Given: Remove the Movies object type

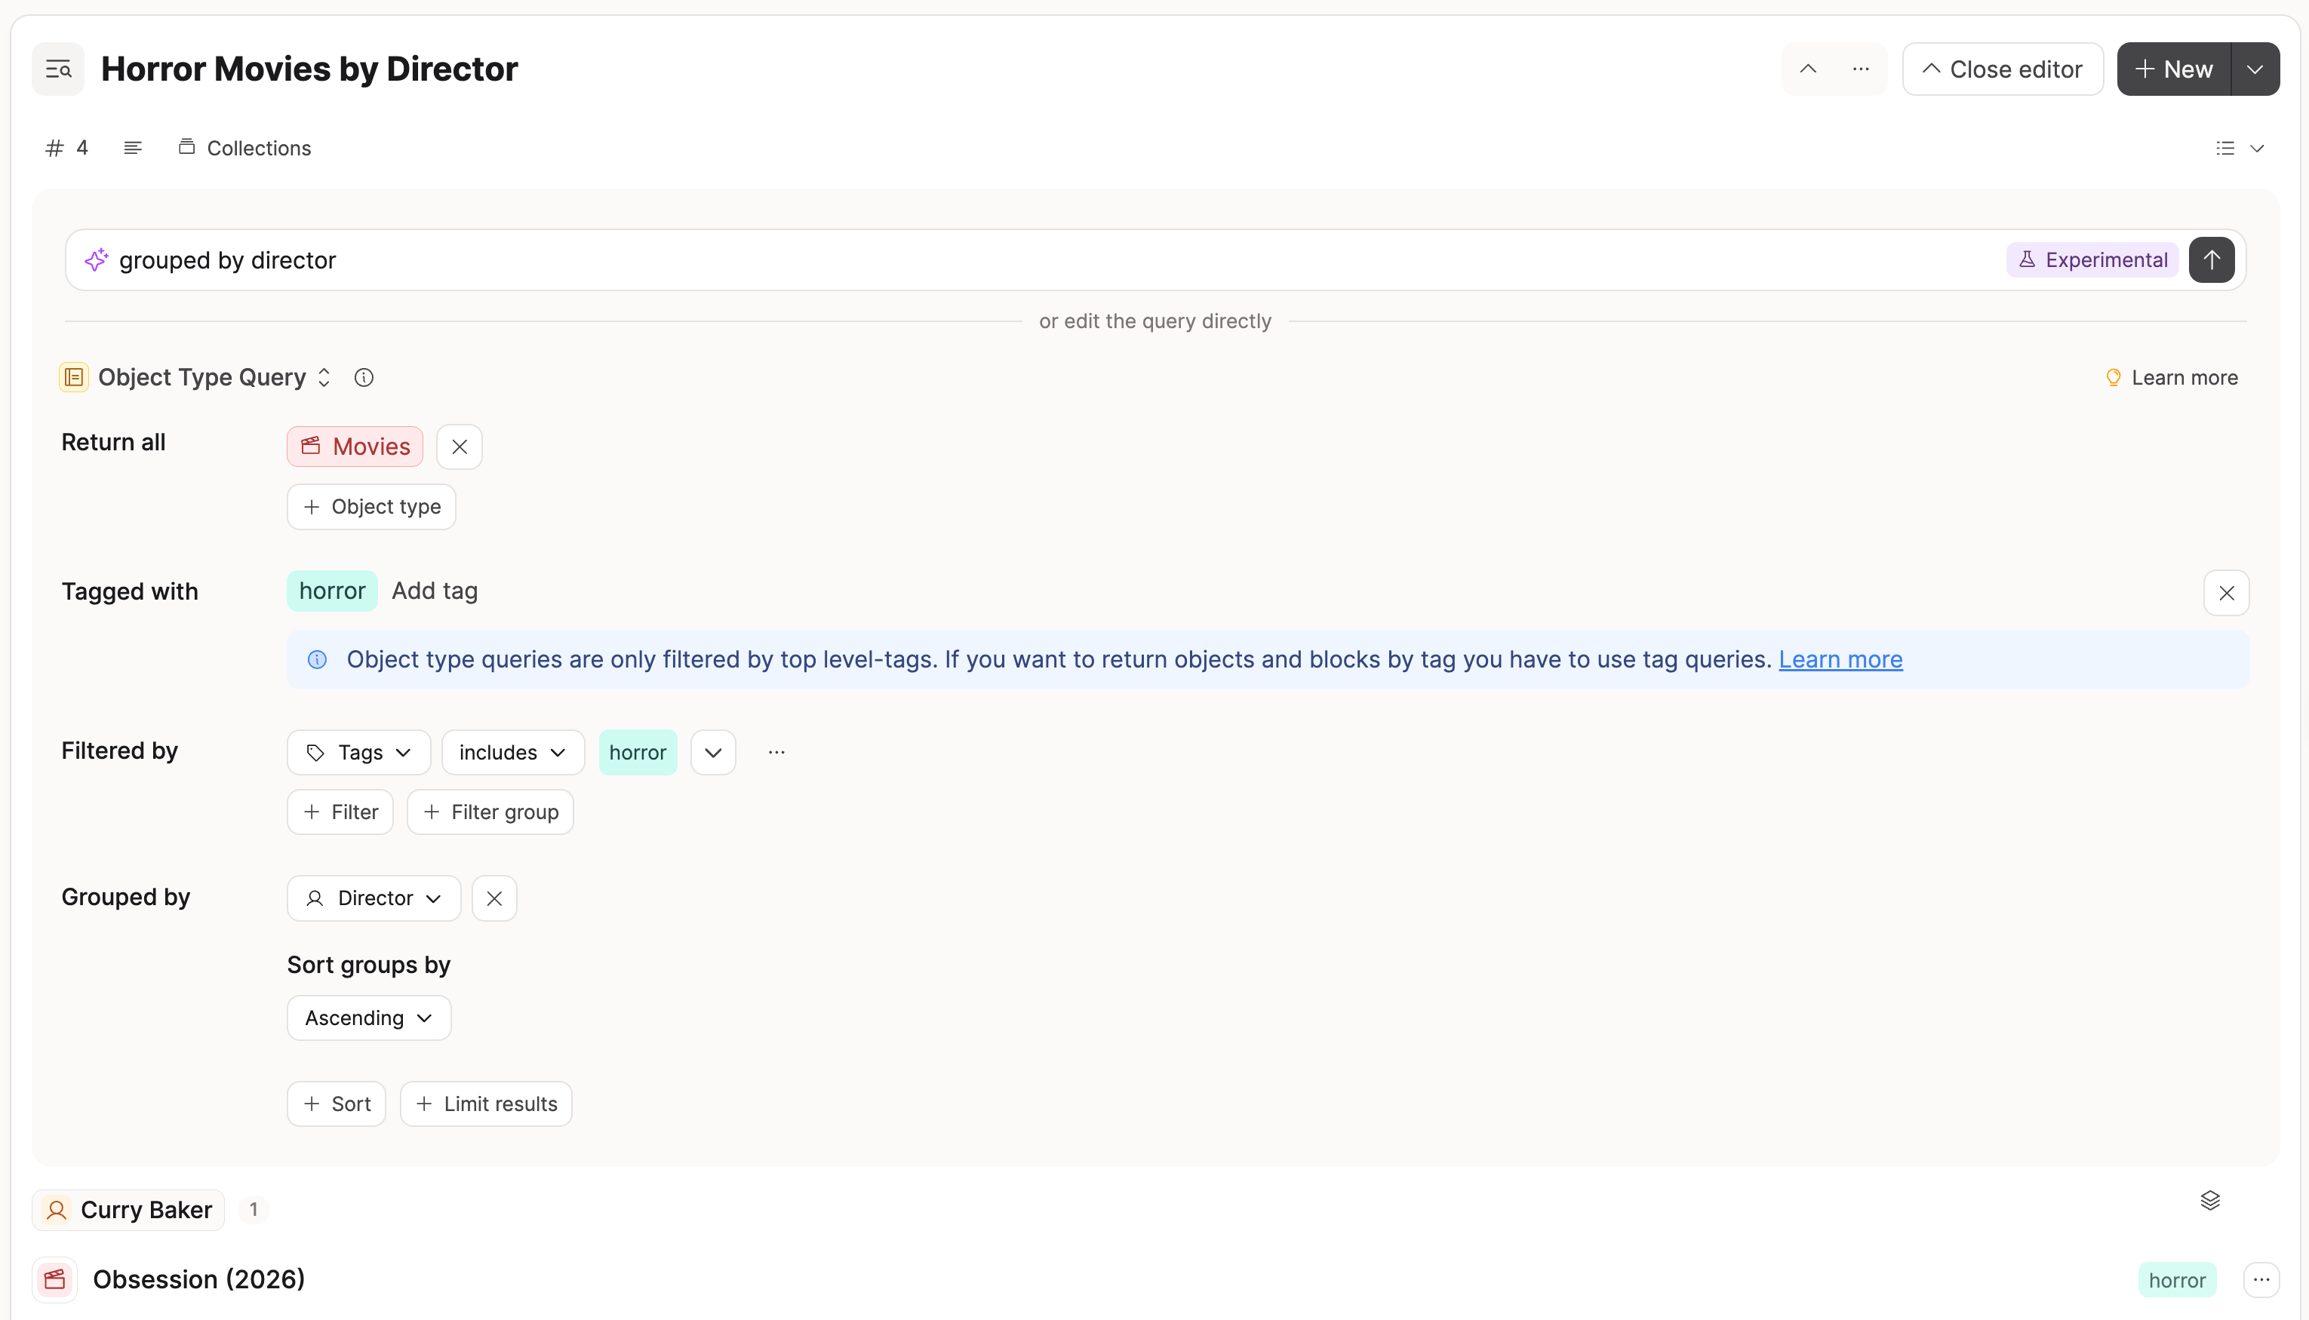Looking at the screenshot, I should coord(459,447).
